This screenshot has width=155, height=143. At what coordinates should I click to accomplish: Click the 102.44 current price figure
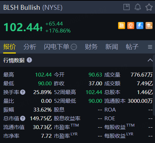22,27
